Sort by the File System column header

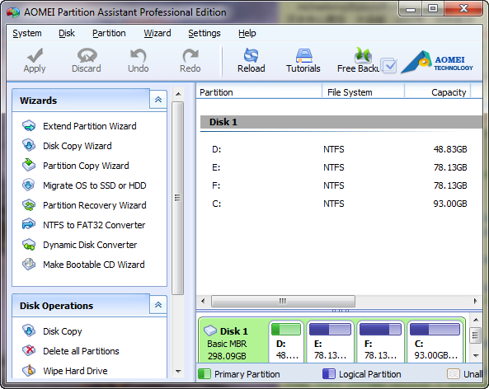[x=363, y=92]
